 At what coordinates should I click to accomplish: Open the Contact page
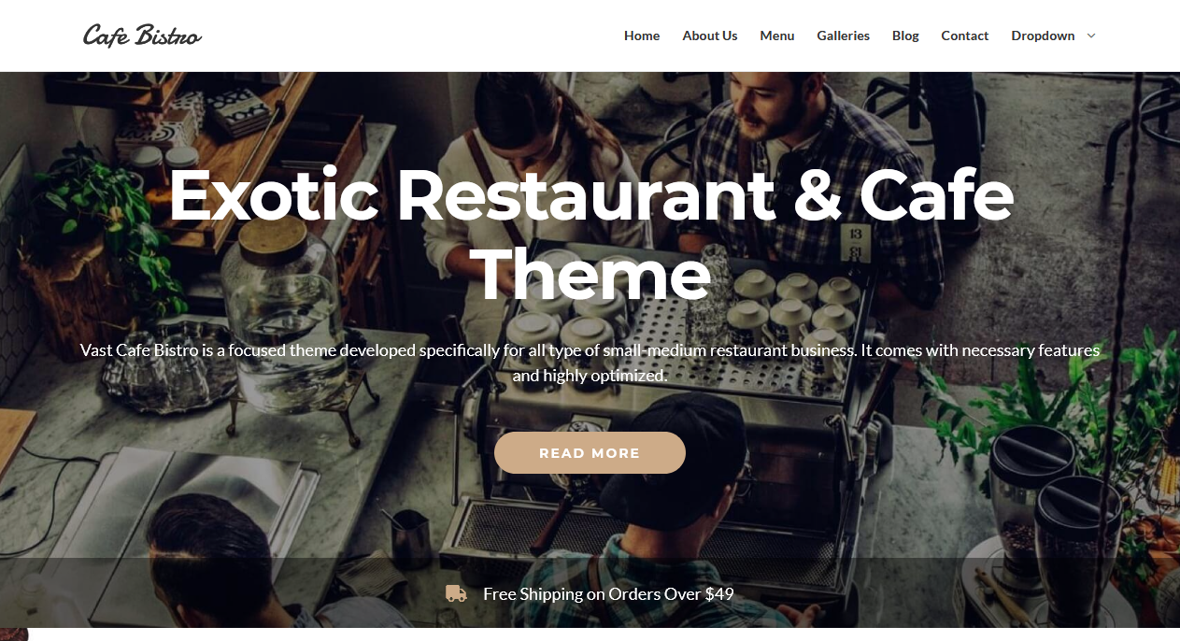click(964, 36)
